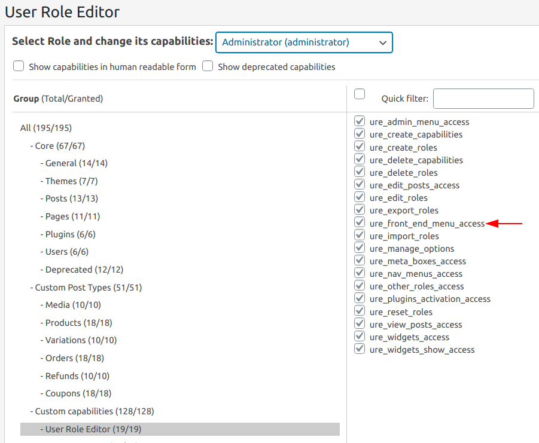Open the role selection dropdown
This screenshot has height=443, width=539.
(x=304, y=42)
